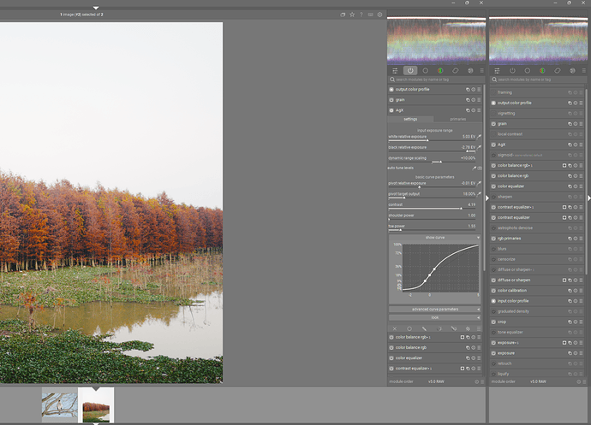Select the first thumbnail in the filmstrip
Screen dimensions: 591x425
click(59, 404)
